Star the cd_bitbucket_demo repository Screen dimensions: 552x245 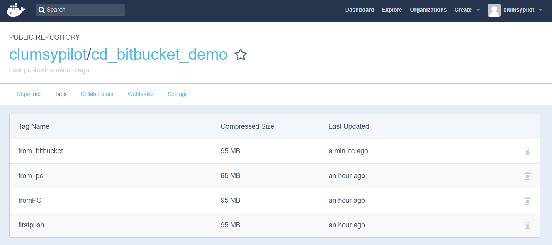240,55
